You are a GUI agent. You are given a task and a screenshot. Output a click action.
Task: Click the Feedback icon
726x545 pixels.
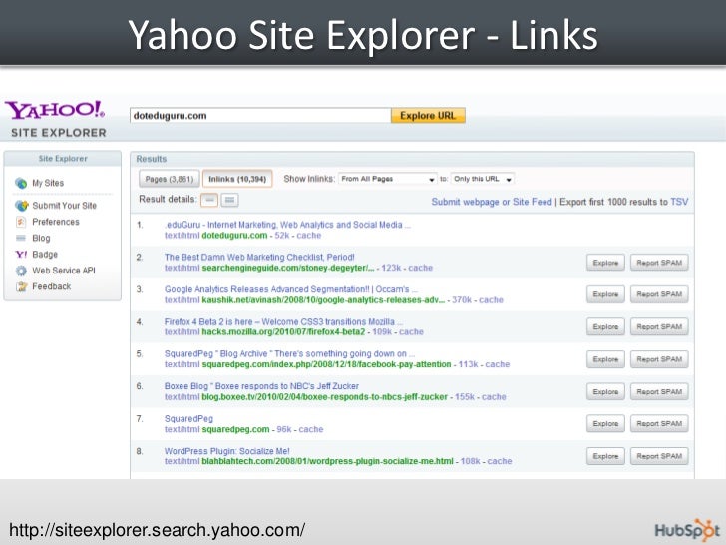point(21,286)
